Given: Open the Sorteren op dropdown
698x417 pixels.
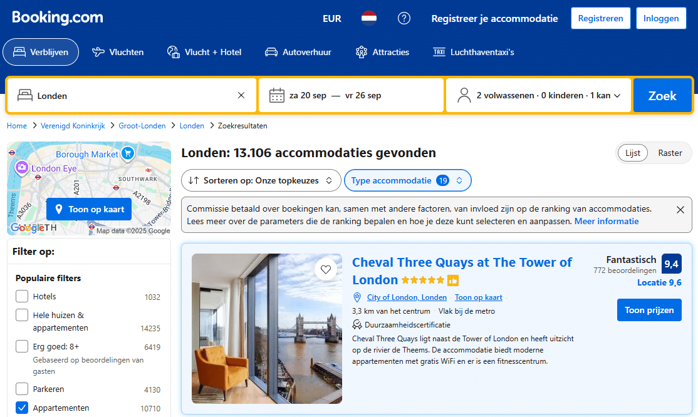Looking at the screenshot, I should point(261,180).
